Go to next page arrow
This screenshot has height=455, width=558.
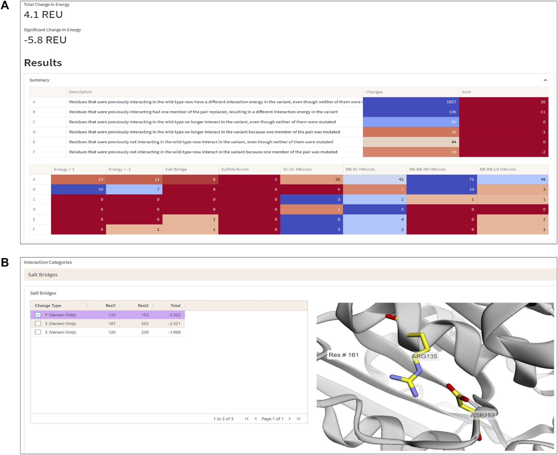coord(290,419)
